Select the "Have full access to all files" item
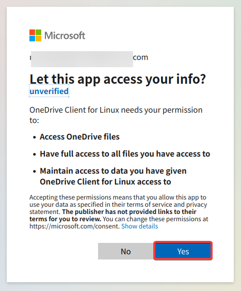Screen dimensions: 241x291 point(125,154)
